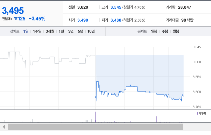Click the 저가 value 3,480

pyautogui.click(x=116, y=20)
